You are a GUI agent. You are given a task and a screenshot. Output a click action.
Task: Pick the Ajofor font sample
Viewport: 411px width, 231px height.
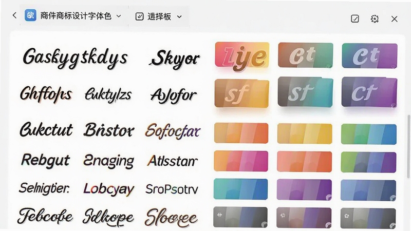173,96
